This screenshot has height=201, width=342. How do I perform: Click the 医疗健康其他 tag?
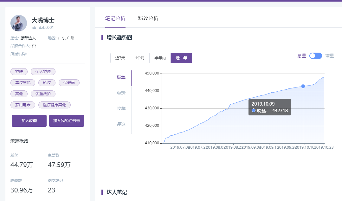pos(54,105)
